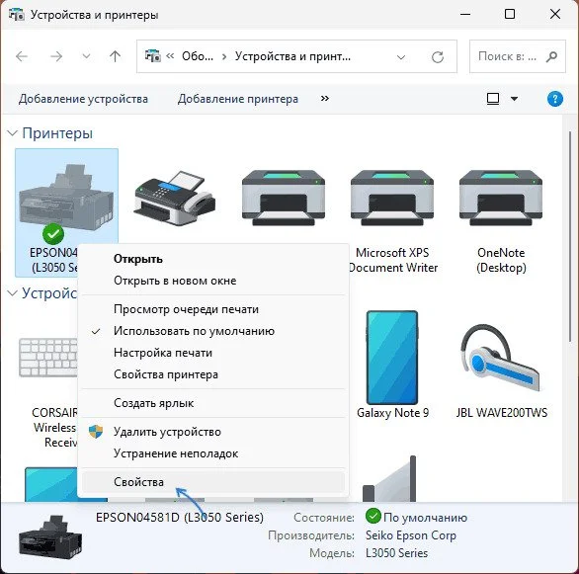
Task: Open the recent locations dropdown arrow
Action: click(x=86, y=56)
